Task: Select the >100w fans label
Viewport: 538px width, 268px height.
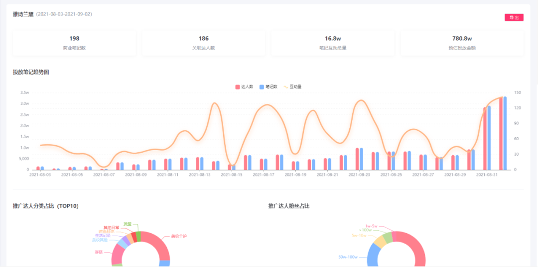Action: 365,230
